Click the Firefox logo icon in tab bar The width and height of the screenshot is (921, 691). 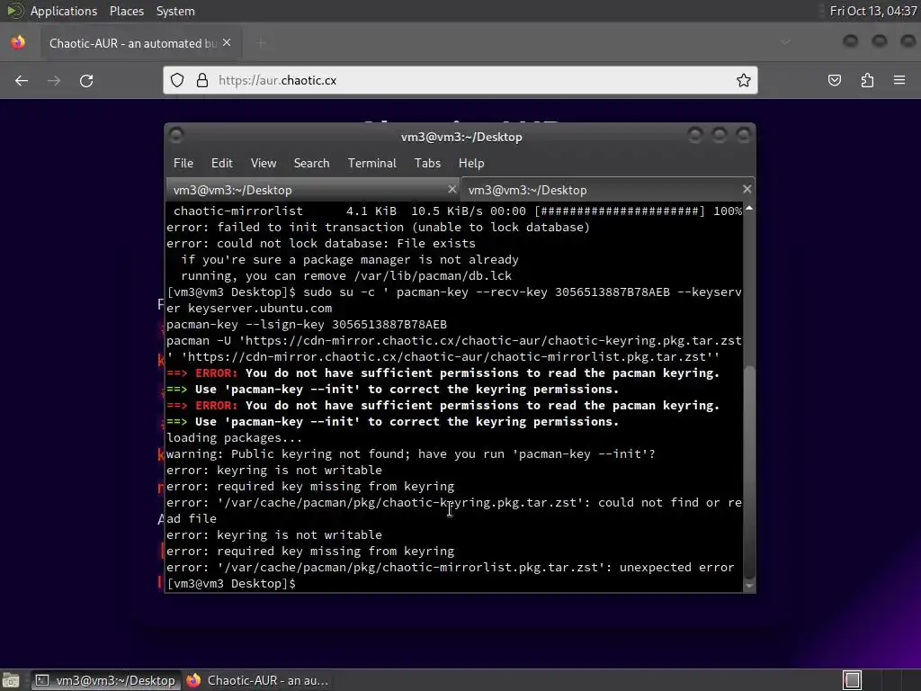pos(18,42)
